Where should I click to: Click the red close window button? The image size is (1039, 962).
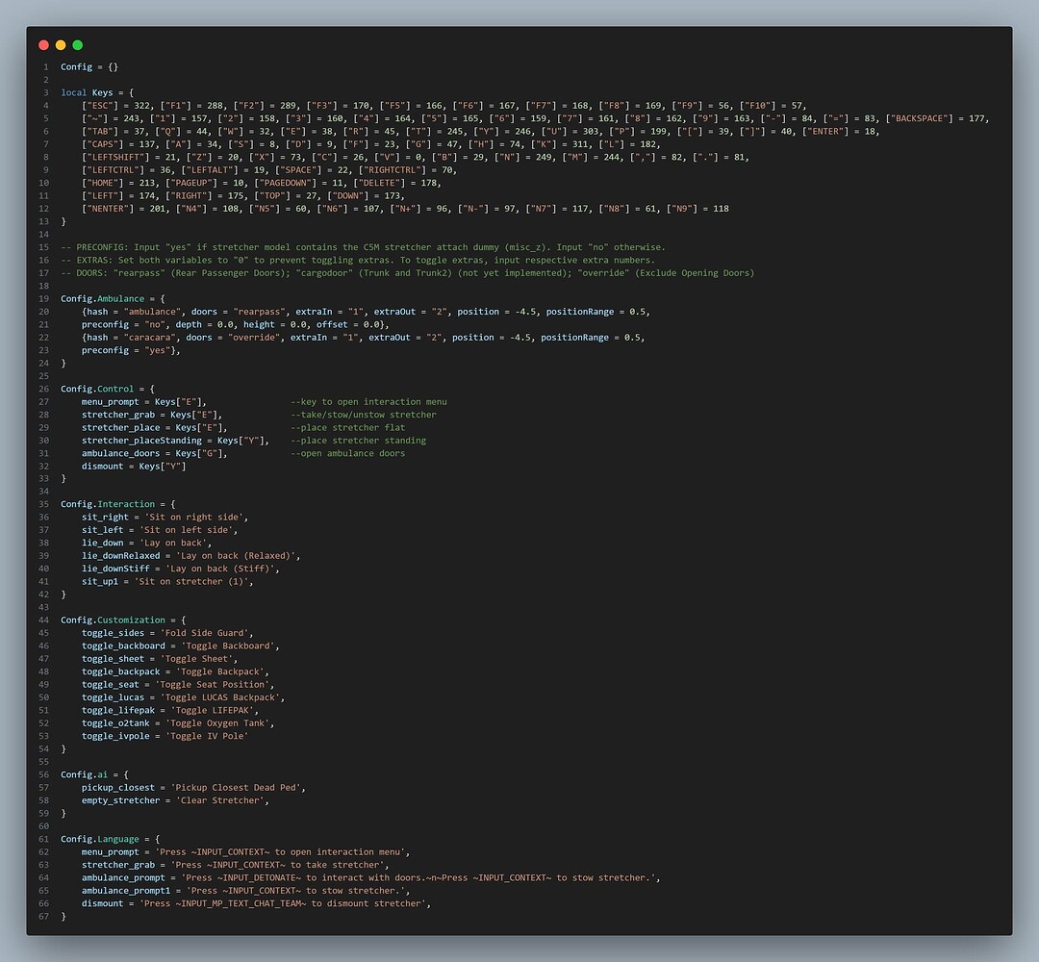43,44
